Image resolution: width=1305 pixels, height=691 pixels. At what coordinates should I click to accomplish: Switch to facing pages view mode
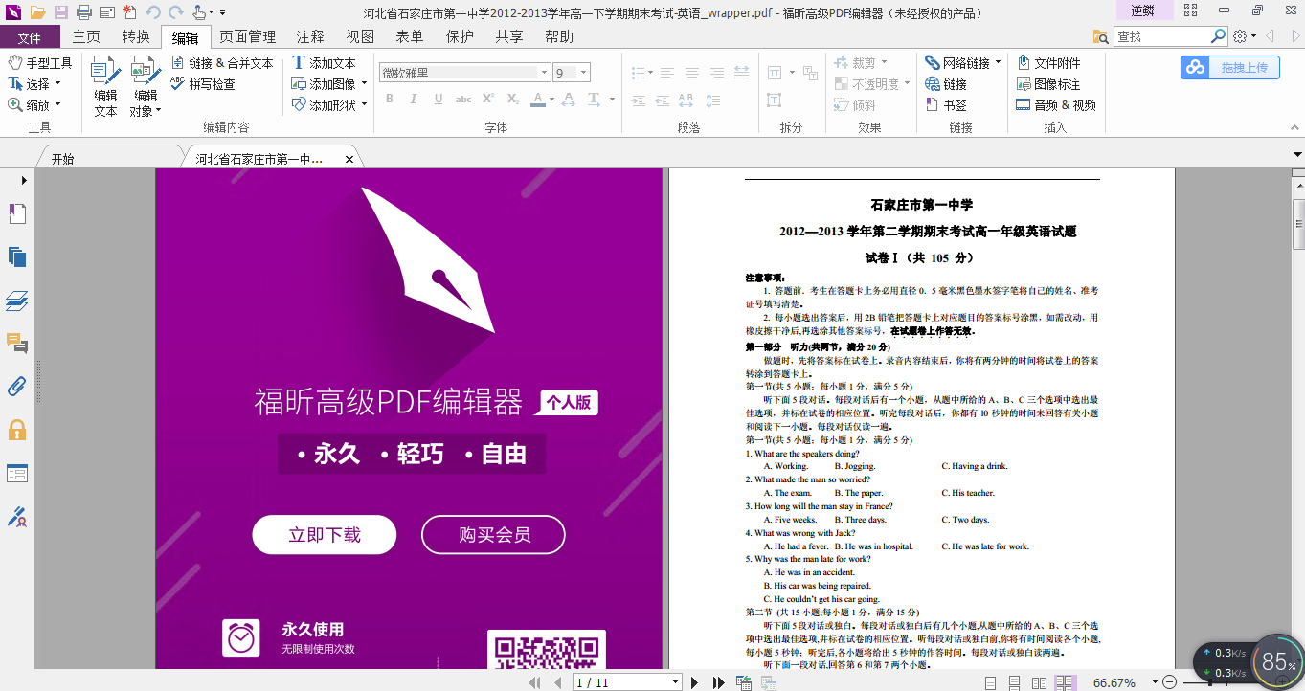pos(1041,682)
